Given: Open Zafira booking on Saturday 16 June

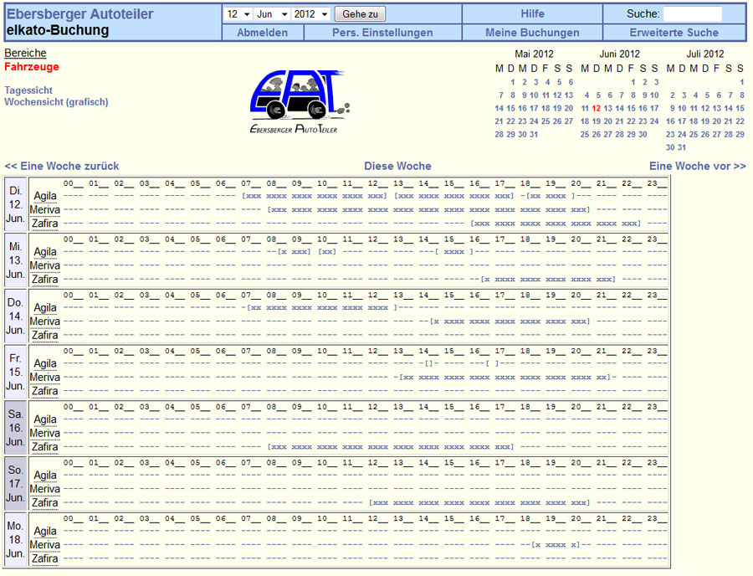Looking at the screenshot, I should [x=391, y=447].
